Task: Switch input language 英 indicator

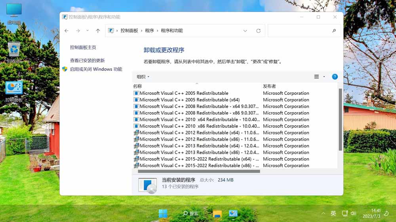Action: 333,213
